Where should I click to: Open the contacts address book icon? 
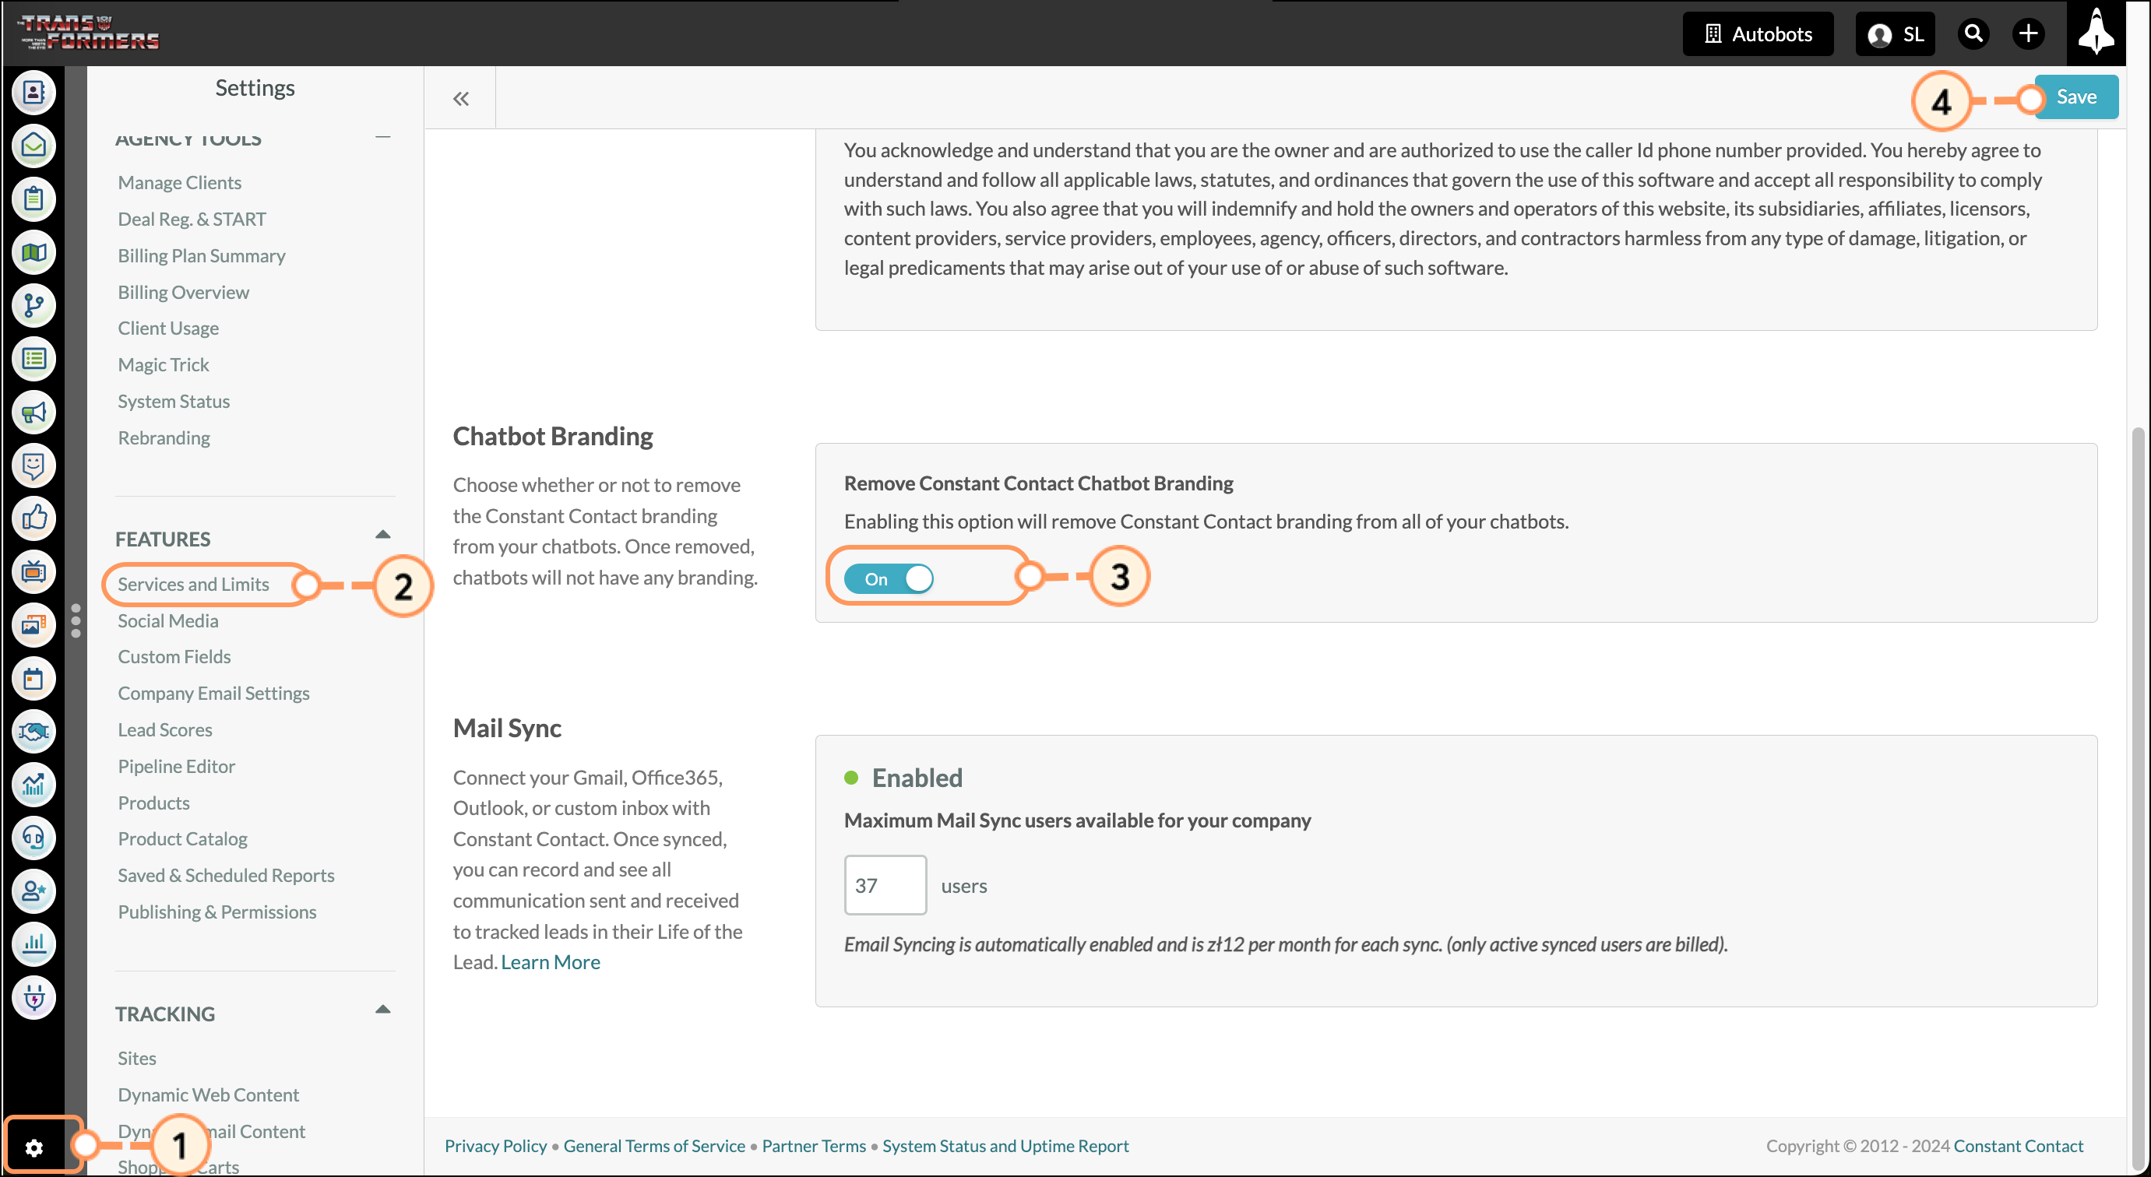pos(33,93)
